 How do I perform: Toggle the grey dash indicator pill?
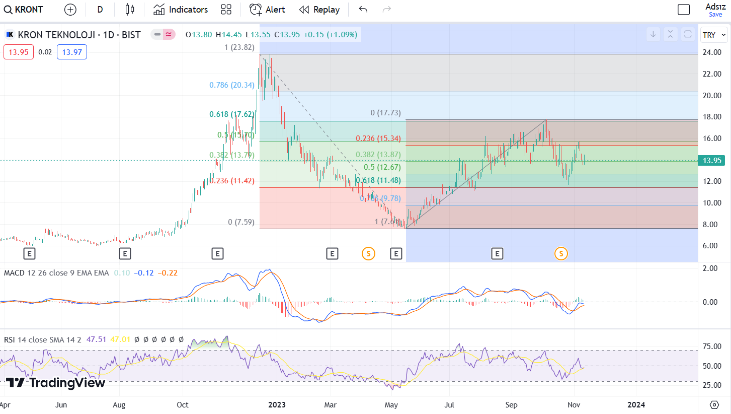point(157,35)
